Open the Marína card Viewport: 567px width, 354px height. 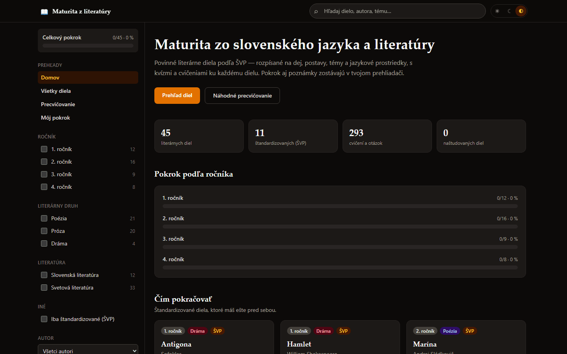coord(466,337)
